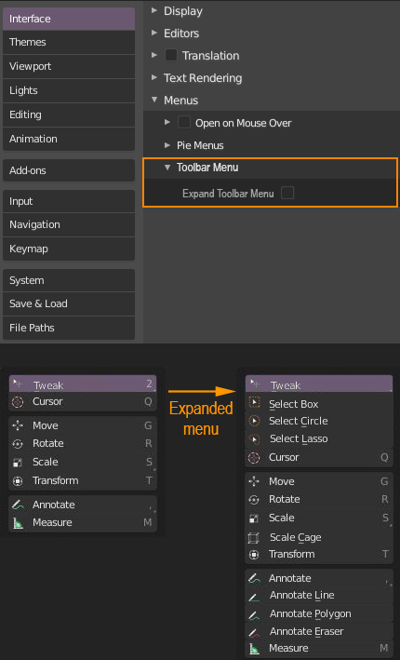Expand the Pie Menus subpanel
400x660 pixels.
tap(167, 145)
